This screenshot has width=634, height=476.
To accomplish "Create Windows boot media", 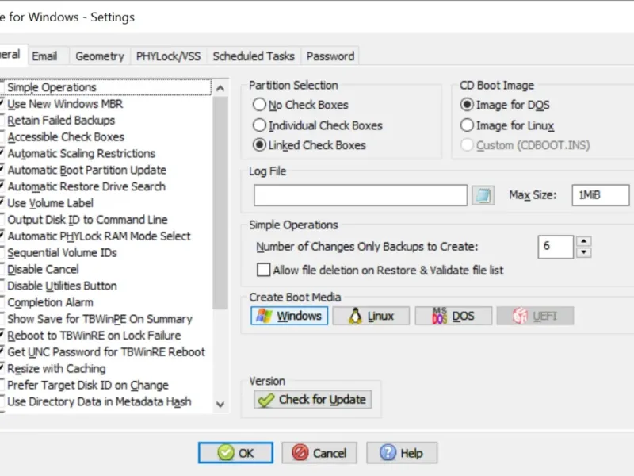I will pyautogui.click(x=289, y=316).
